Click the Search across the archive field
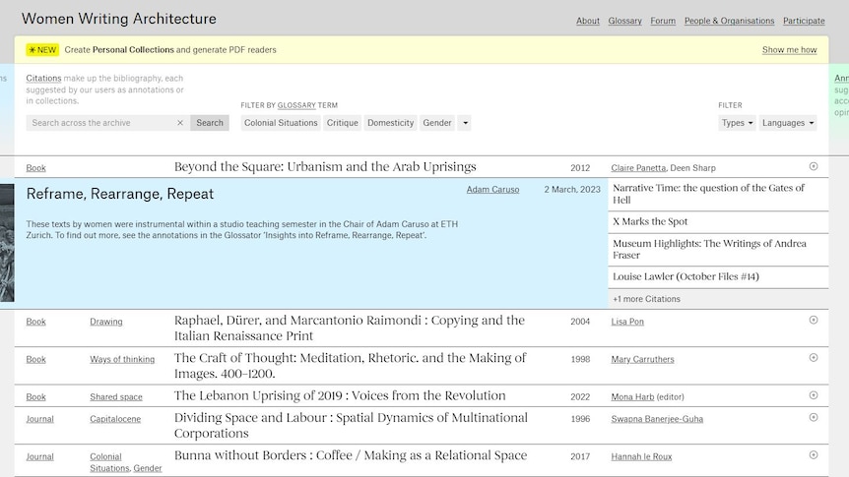Screen dimensions: 849x477 [100, 123]
